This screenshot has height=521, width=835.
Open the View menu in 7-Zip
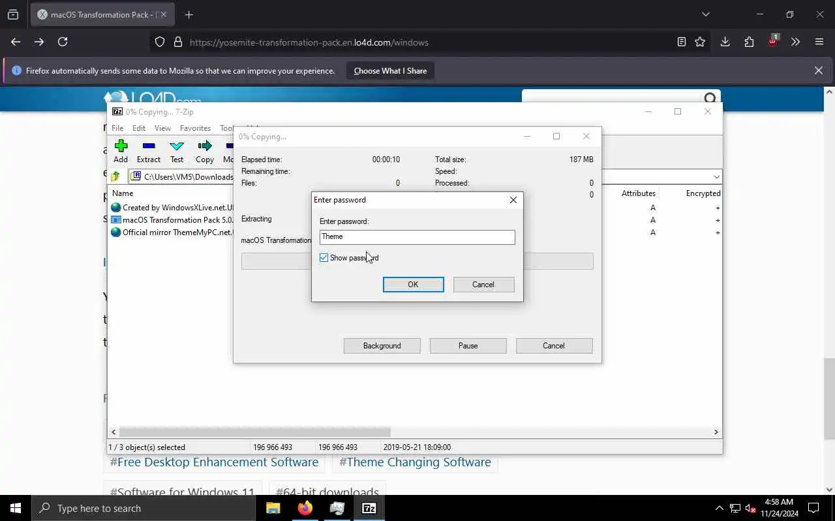click(162, 128)
